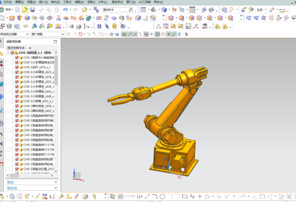Click the yellow chain-link icon in the bottom toolbar
Viewport: 296px width, 202px height.
pyautogui.click(x=94, y=196)
